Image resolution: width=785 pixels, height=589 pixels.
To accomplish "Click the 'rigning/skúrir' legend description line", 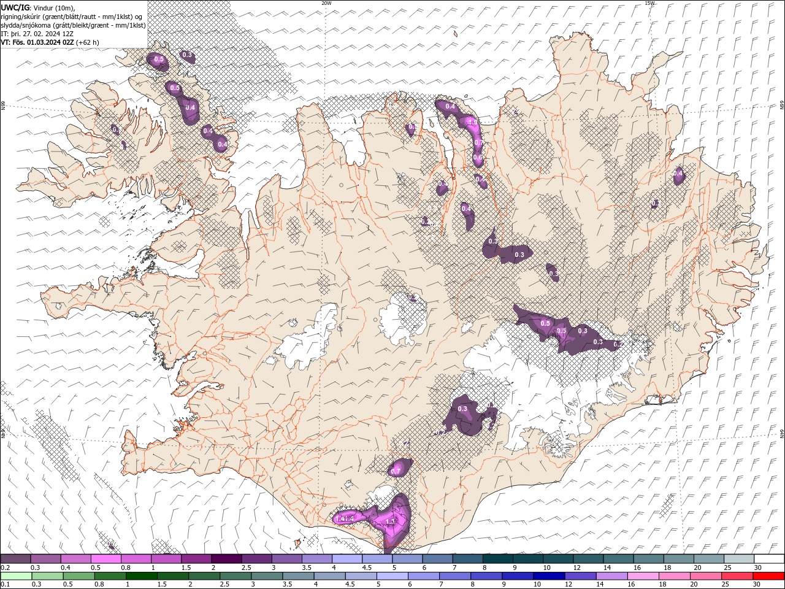I will coord(72,16).
